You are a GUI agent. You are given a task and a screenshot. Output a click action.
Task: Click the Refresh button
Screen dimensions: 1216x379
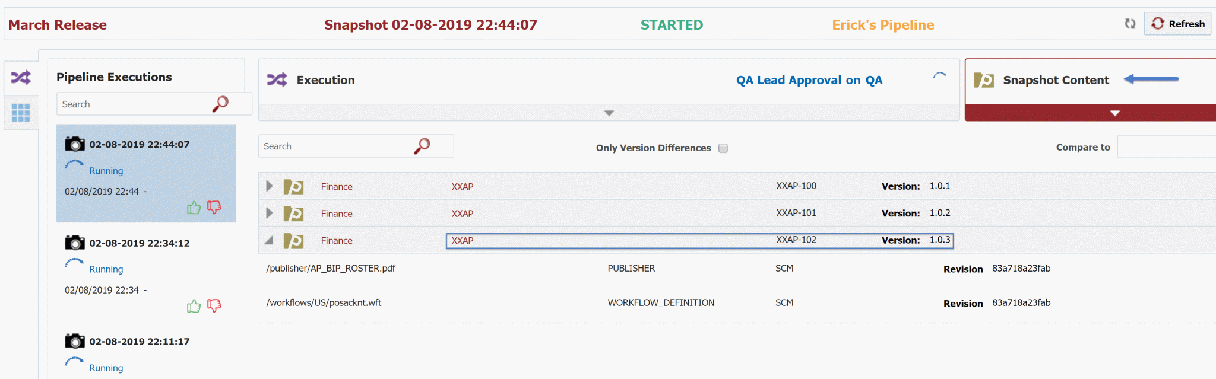[1177, 24]
